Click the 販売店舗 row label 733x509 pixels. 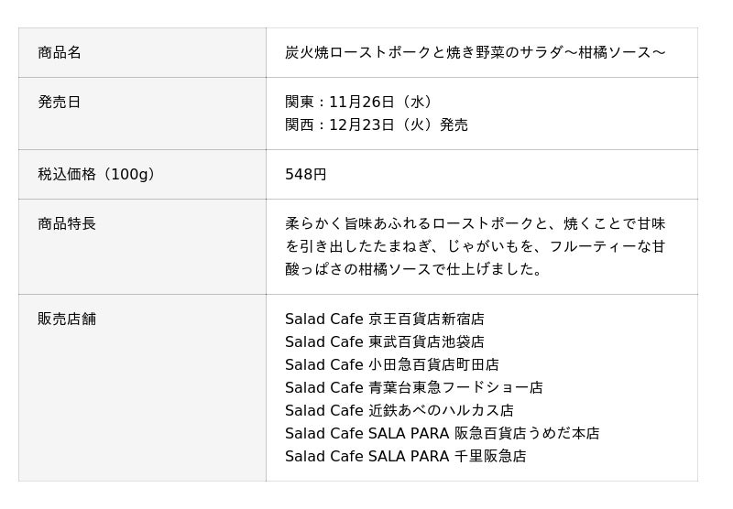67,319
